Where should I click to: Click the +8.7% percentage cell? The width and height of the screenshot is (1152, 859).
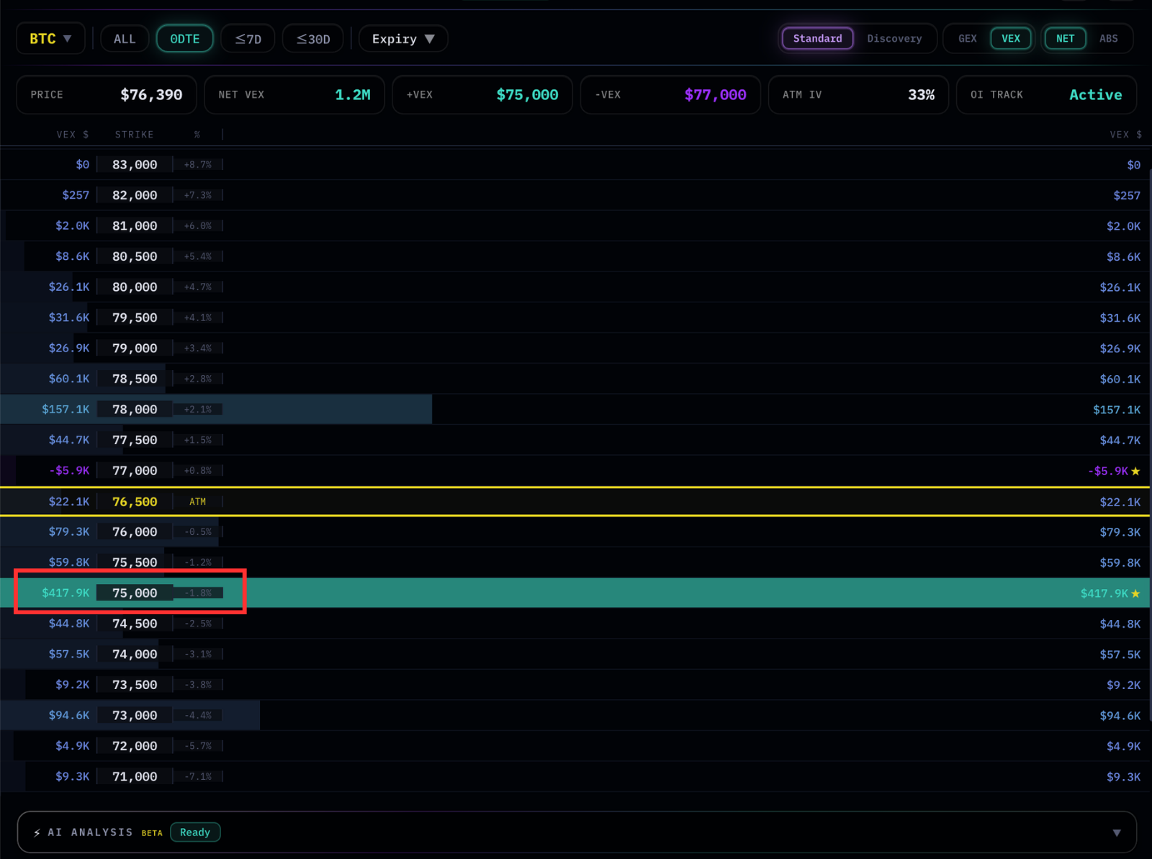click(198, 165)
